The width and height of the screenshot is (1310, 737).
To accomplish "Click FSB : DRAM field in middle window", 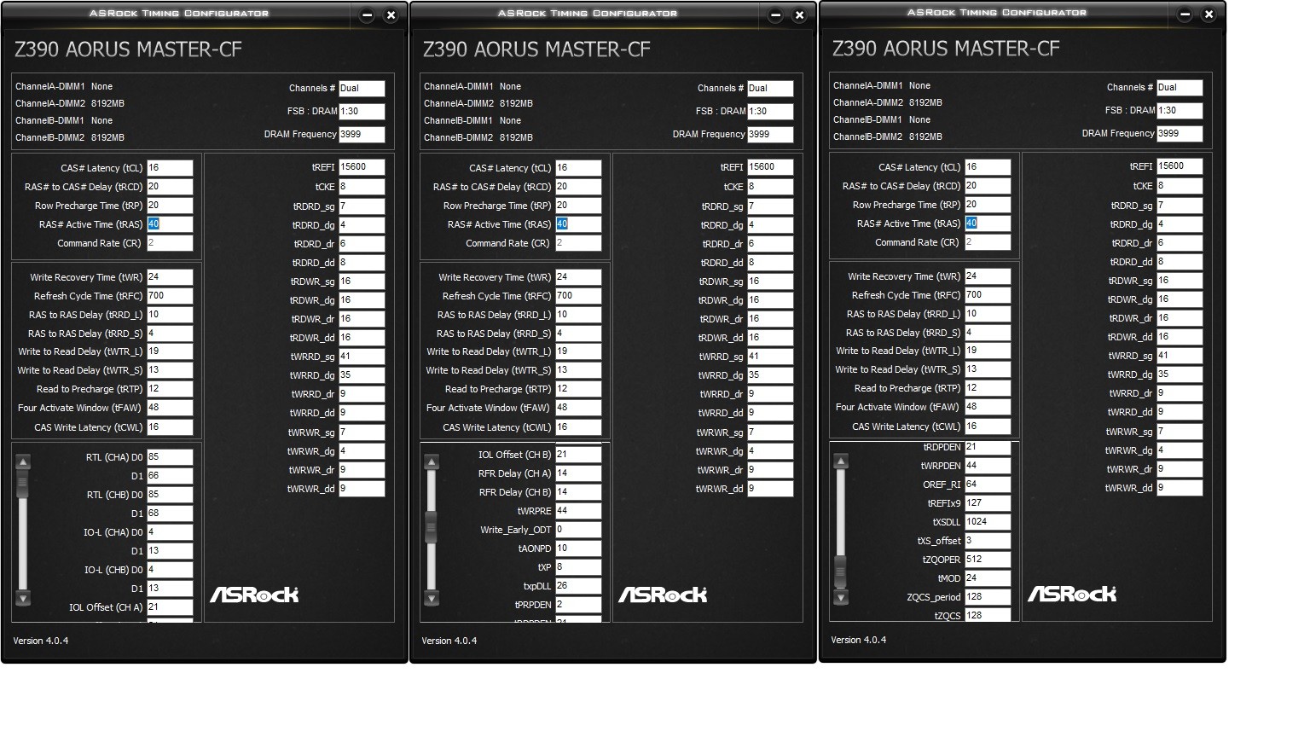I will point(770,112).
